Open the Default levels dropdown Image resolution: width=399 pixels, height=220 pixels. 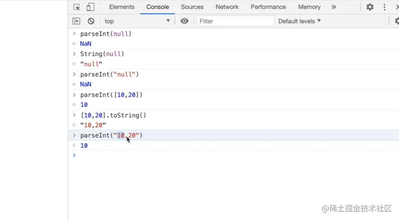299,21
